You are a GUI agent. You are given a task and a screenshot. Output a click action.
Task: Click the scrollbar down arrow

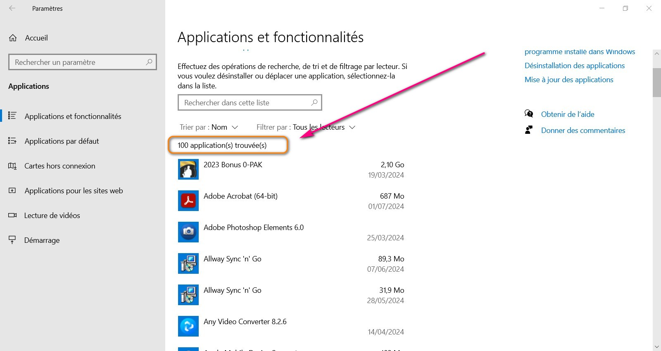pyautogui.click(x=657, y=347)
